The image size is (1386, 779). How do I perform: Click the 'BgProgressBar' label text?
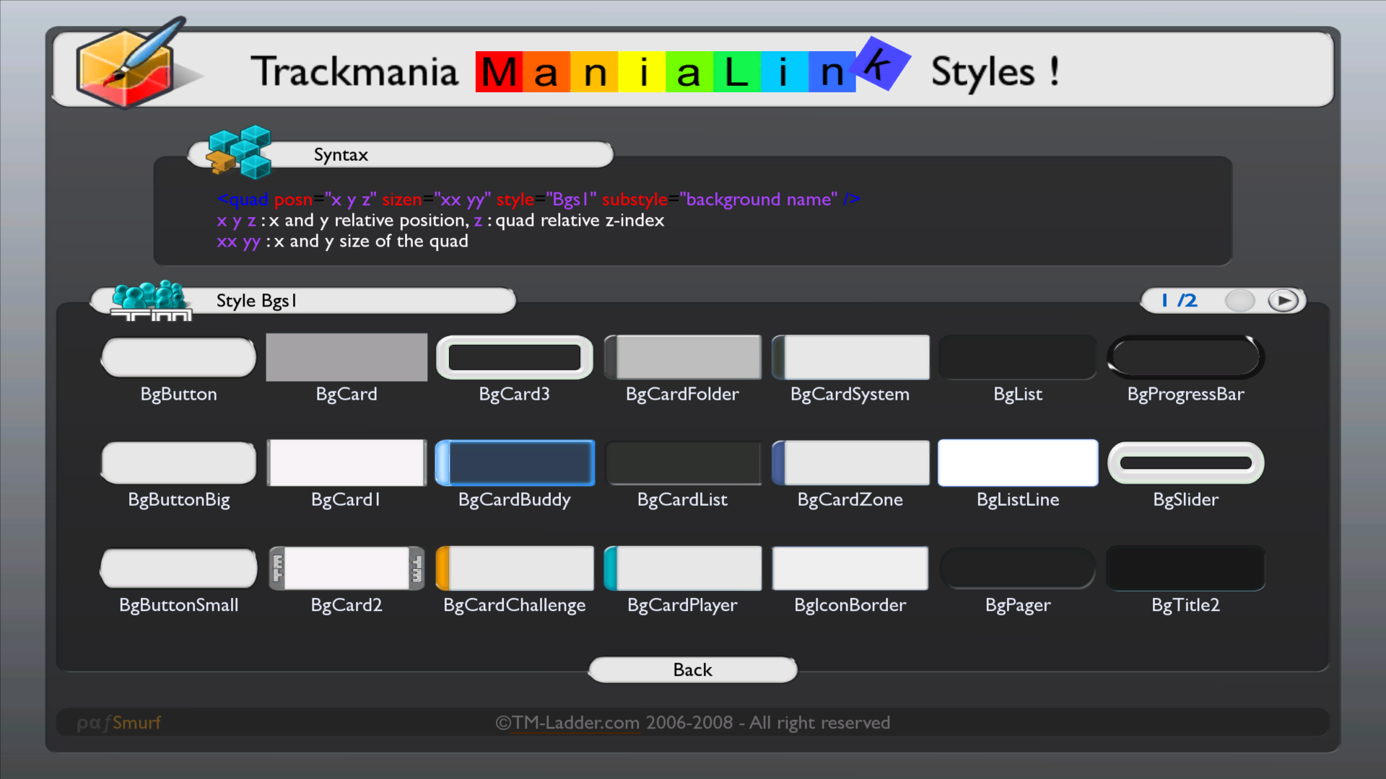click(1186, 394)
